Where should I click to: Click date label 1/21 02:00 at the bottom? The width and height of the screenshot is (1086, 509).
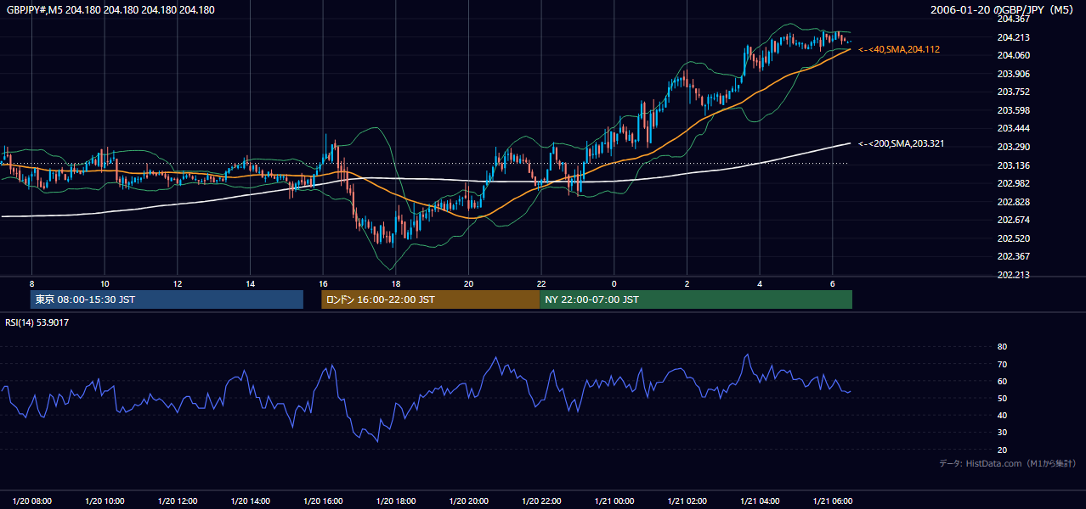pyautogui.click(x=687, y=501)
